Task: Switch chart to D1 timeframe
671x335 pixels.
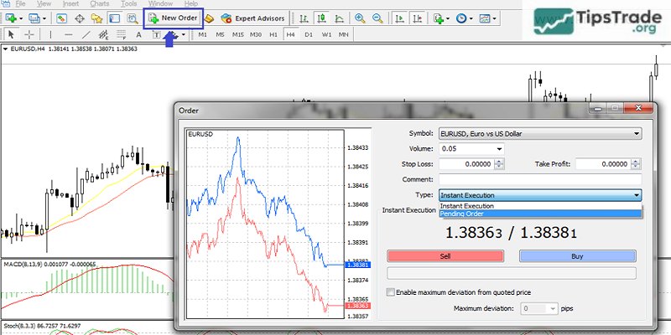Action: point(309,34)
